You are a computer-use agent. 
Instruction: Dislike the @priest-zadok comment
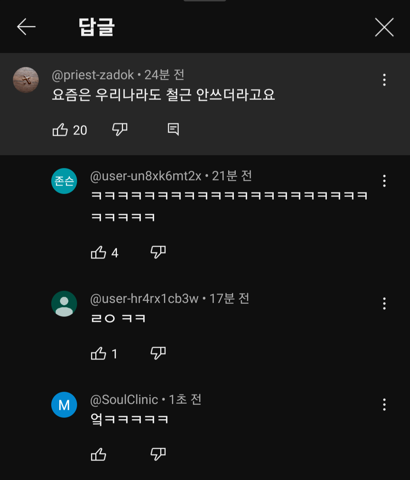coord(120,130)
